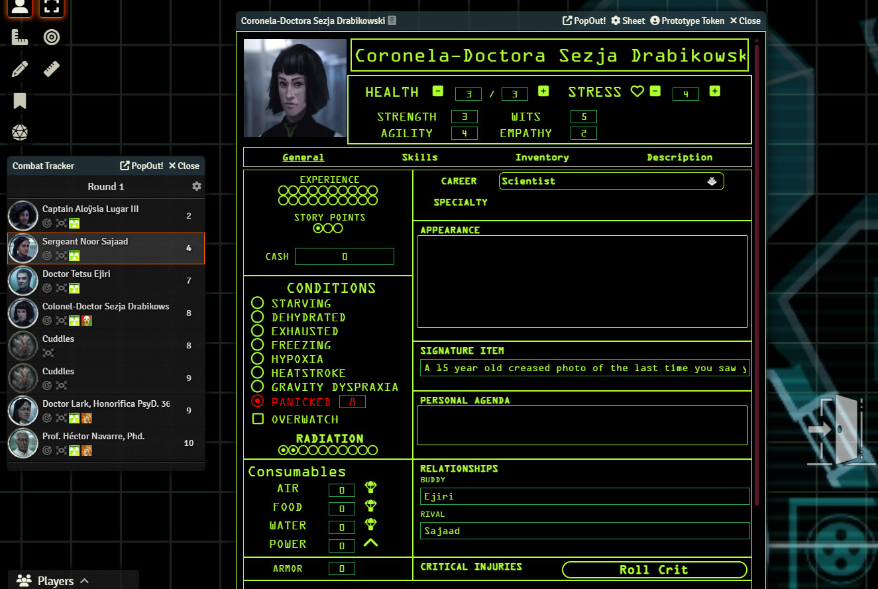Toggle the Heatstroke condition
The image size is (878, 589).
(258, 372)
